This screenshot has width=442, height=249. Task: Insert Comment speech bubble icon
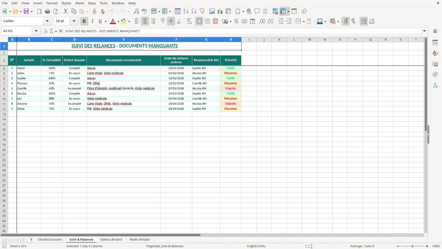coord(257,11)
